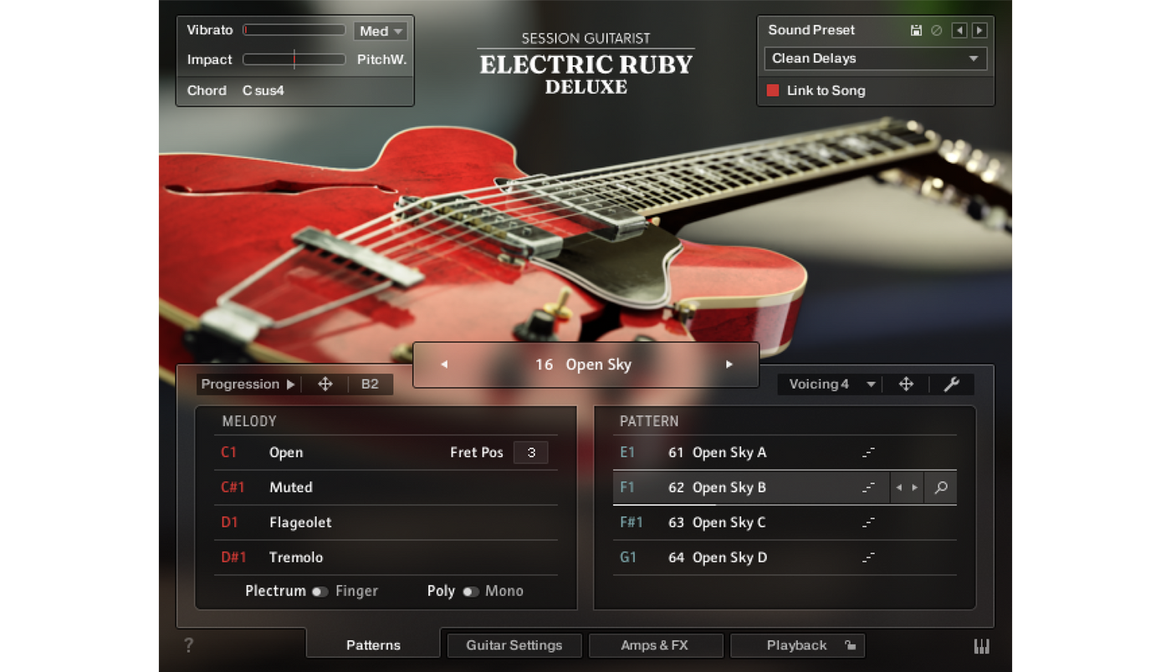Viewport: 1171px width, 672px height.
Task: Open the pattern browser magnifier icon
Action: [941, 487]
